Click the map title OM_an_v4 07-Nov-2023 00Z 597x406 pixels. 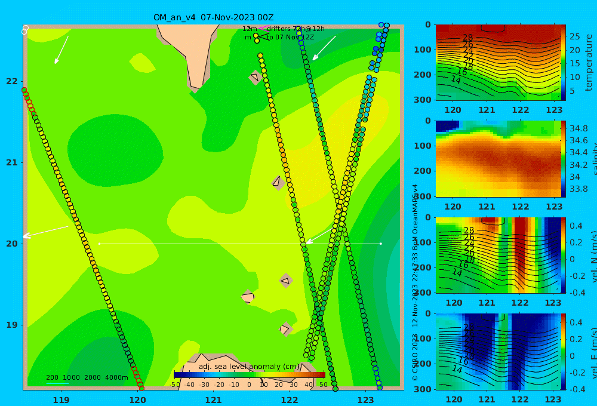(x=213, y=17)
